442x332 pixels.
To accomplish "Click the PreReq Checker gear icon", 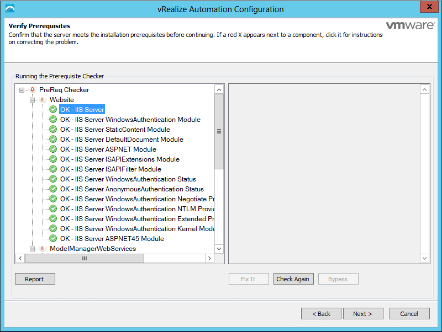I will coord(33,89).
